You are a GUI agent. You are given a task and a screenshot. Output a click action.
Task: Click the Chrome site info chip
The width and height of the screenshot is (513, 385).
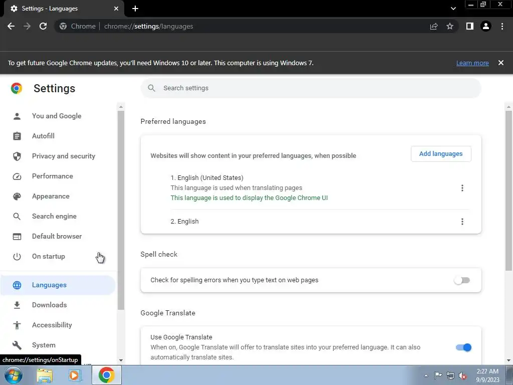point(78,26)
